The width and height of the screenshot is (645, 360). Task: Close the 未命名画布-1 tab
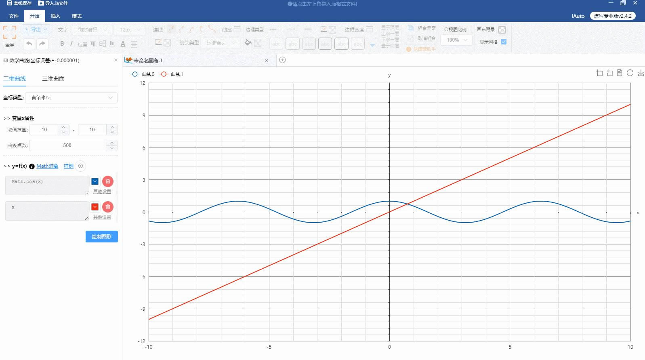point(267,61)
